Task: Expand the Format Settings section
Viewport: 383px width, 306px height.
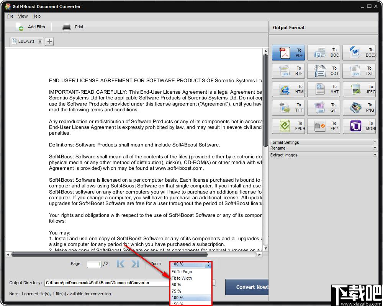Action: 323,142
